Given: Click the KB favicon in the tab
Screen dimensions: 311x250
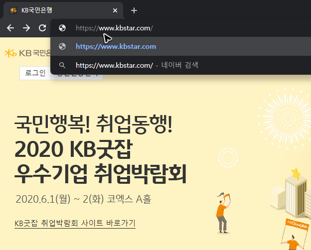Looking at the screenshot, I should (x=13, y=10).
